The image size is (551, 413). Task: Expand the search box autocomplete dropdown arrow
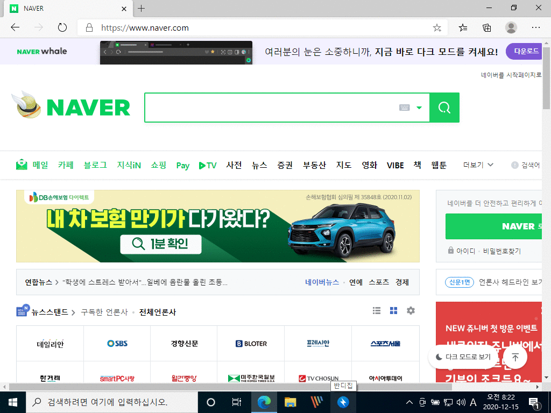[419, 108]
